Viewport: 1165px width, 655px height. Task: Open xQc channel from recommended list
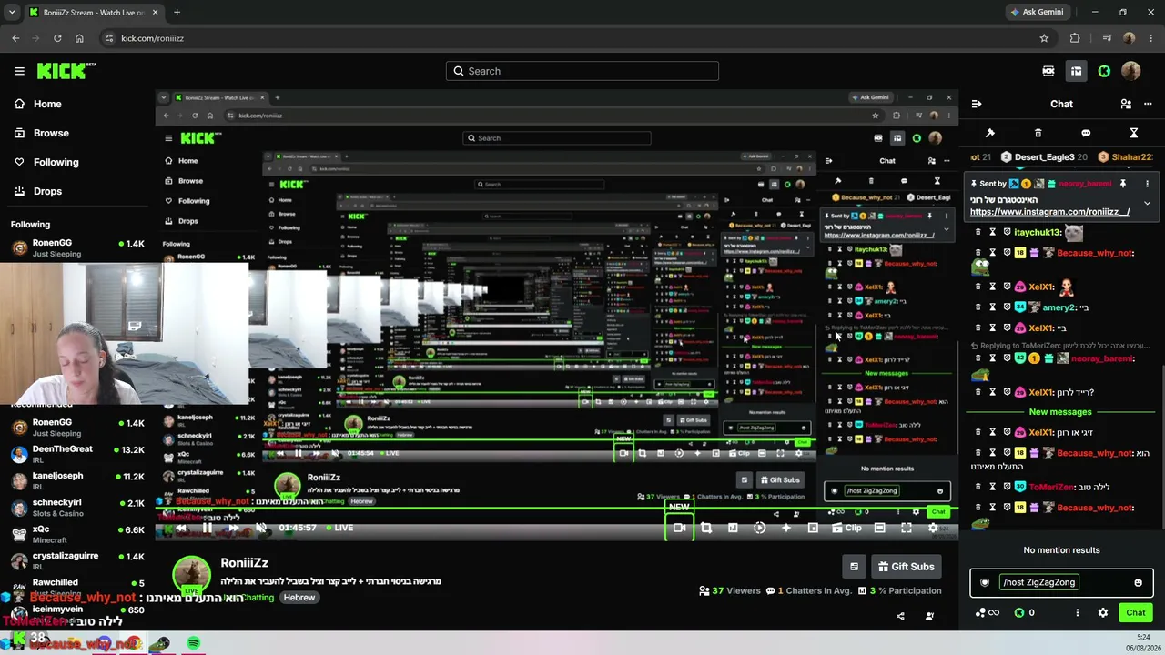pyautogui.click(x=77, y=535)
